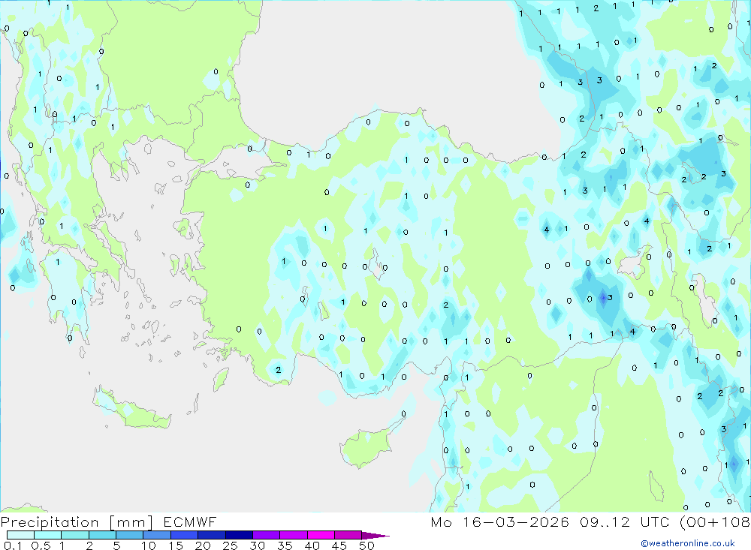
Task: Click the '20' legend scale label
Action: coord(203,545)
